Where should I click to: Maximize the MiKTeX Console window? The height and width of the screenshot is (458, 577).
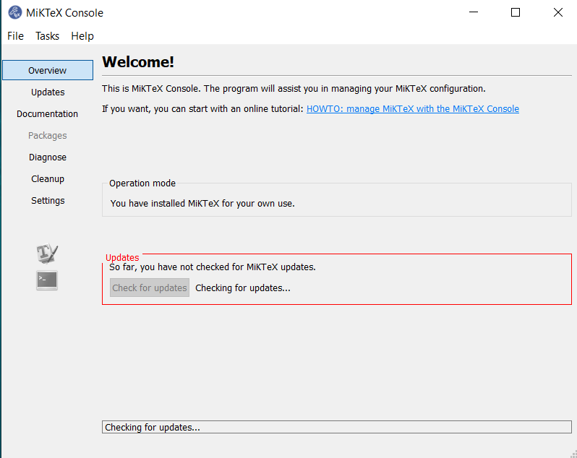click(x=516, y=12)
